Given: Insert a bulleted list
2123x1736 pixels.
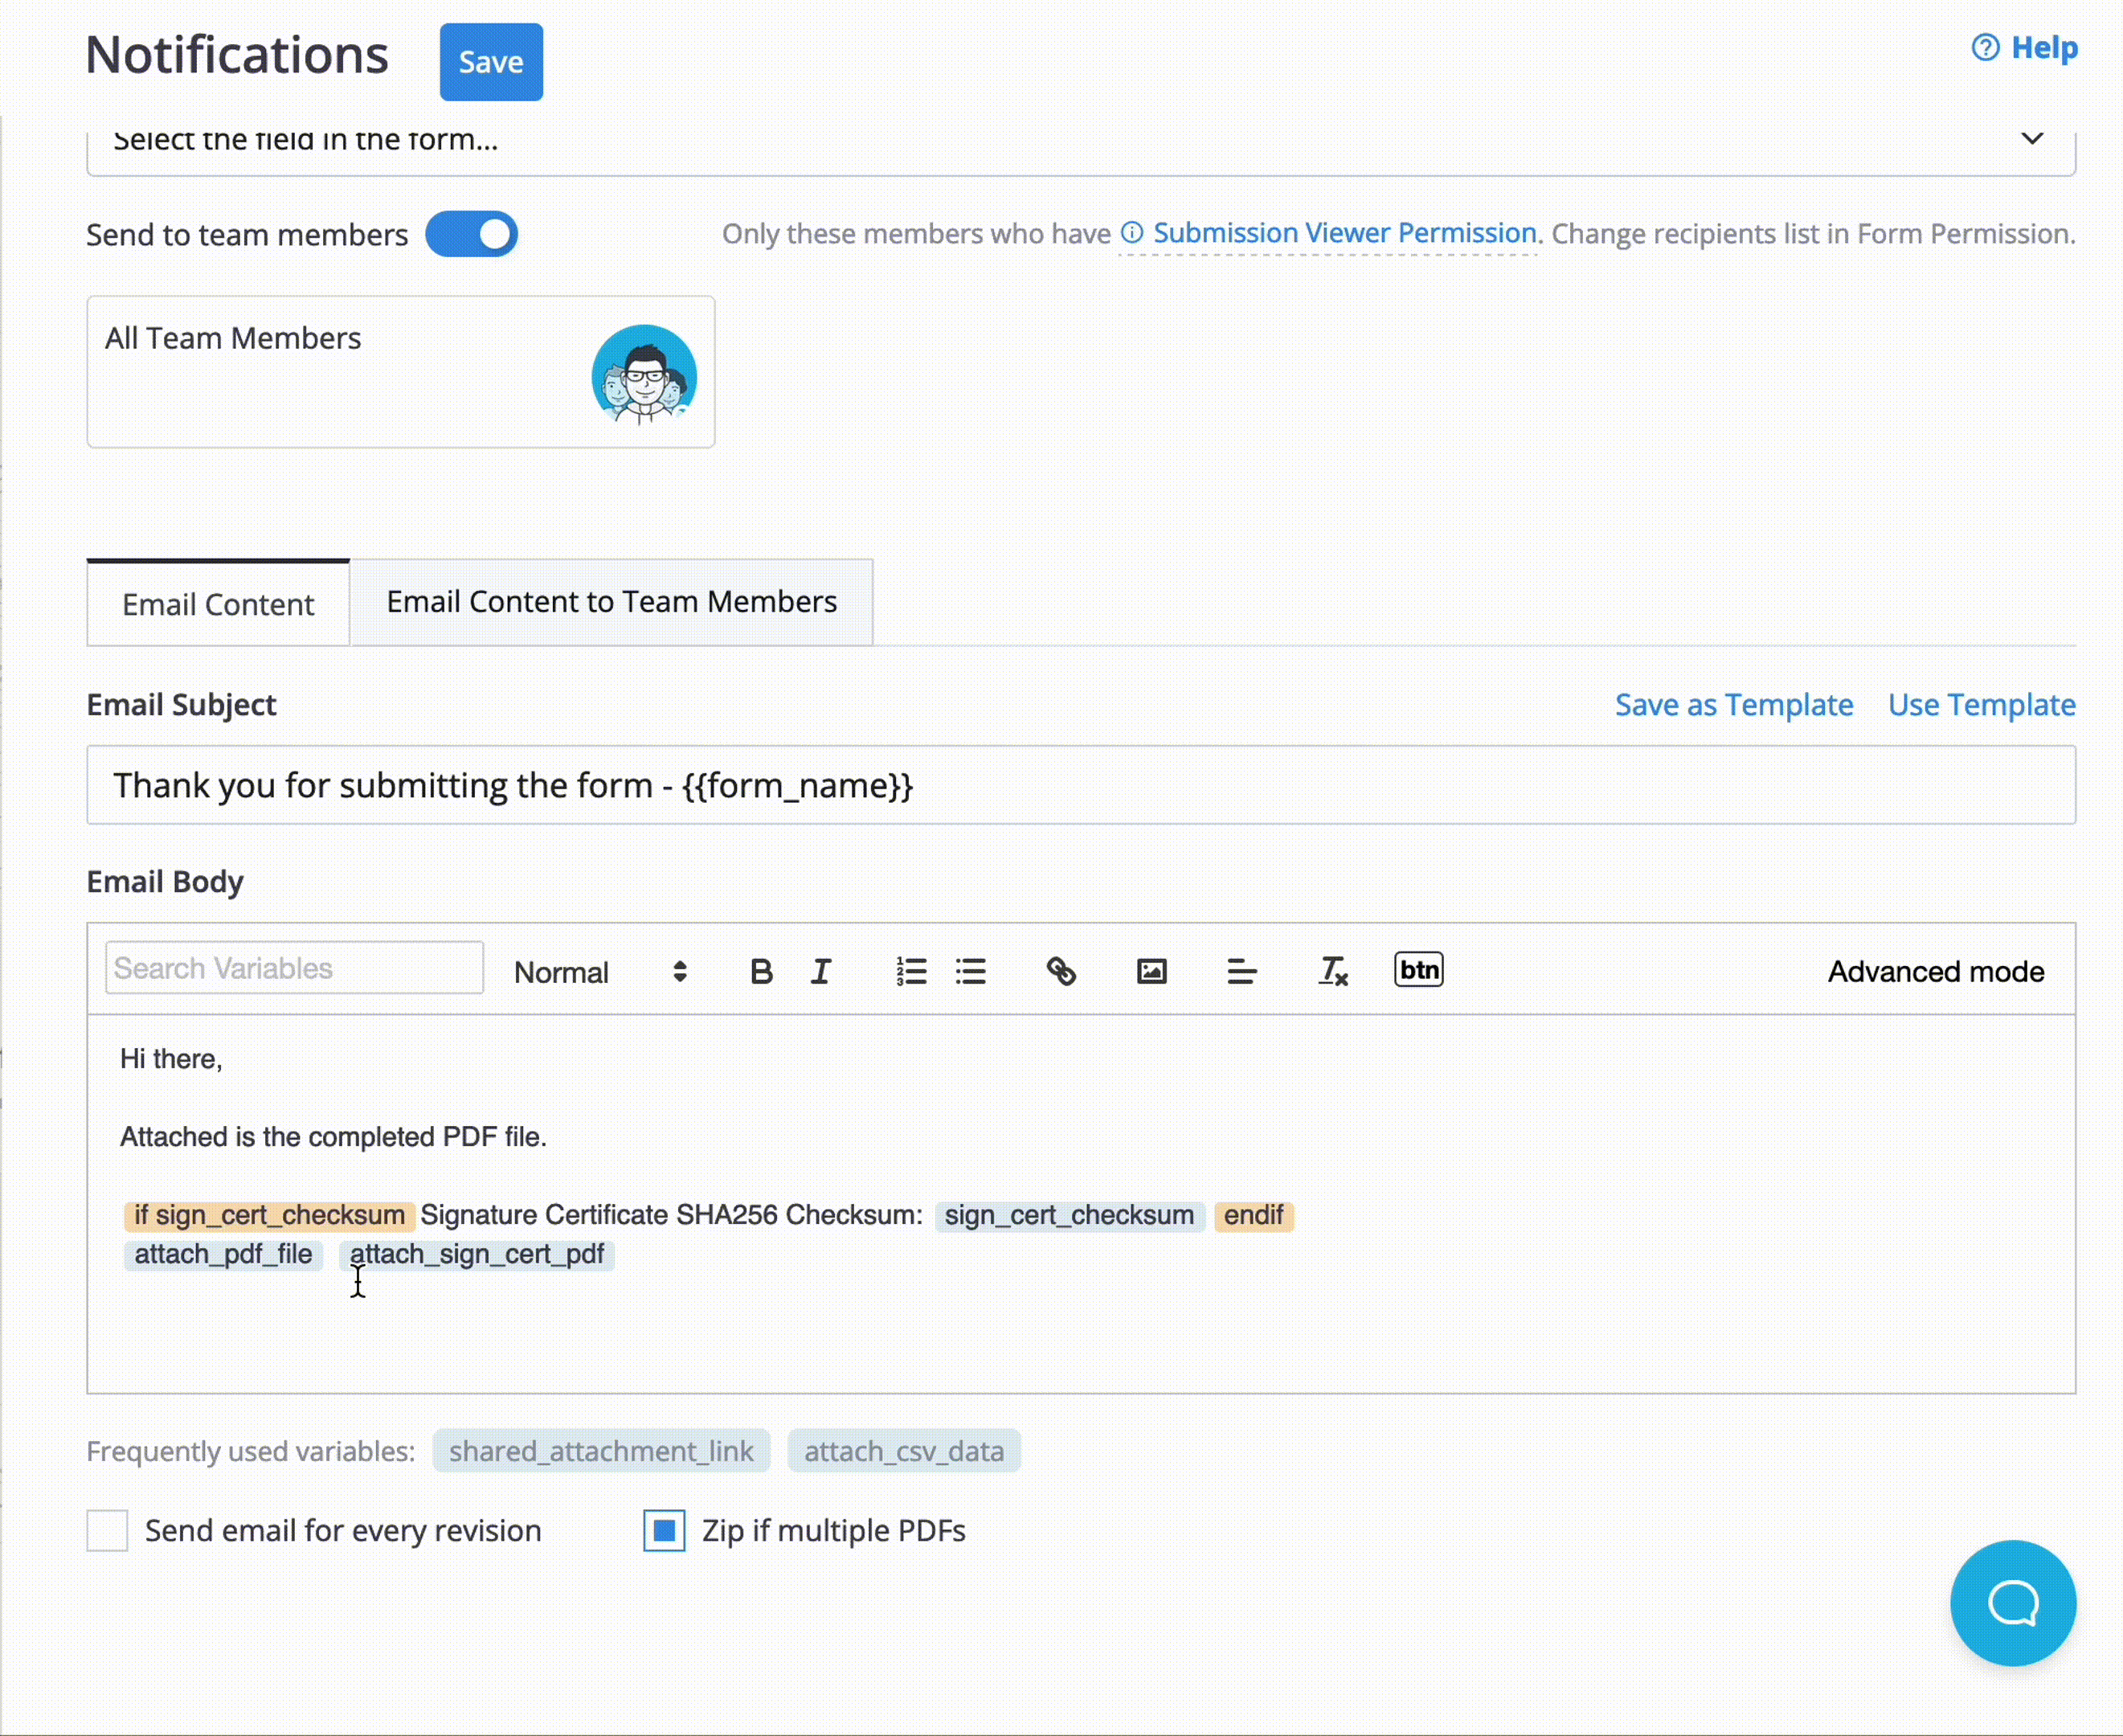Looking at the screenshot, I should 970,971.
